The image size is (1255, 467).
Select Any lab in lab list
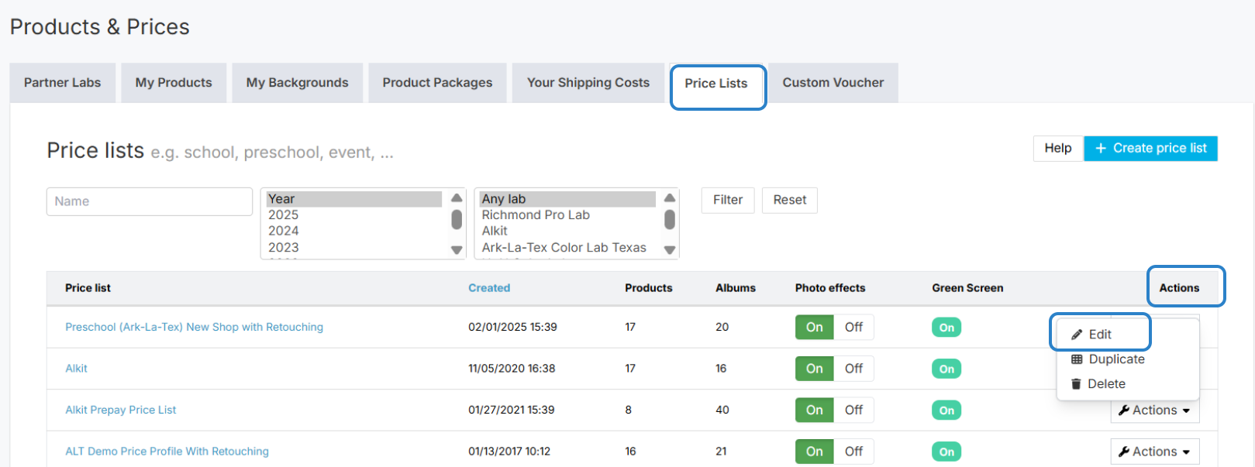coord(567,199)
